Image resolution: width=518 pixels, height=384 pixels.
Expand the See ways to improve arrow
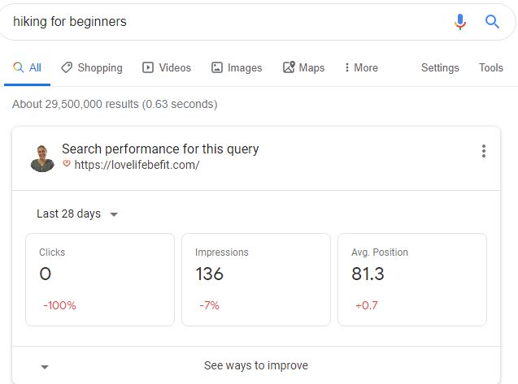[x=45, y=367]
